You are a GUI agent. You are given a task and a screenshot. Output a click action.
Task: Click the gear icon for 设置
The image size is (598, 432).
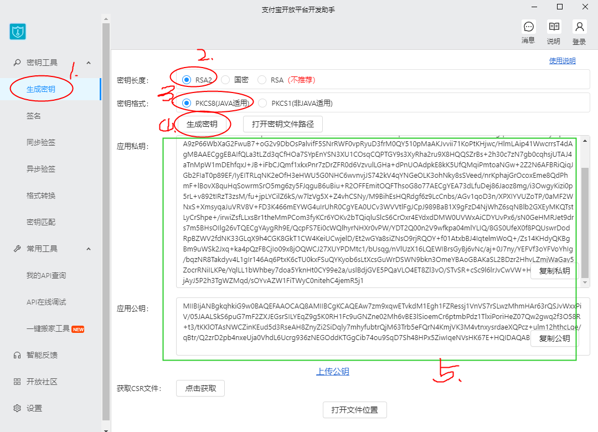pos(17,408)
